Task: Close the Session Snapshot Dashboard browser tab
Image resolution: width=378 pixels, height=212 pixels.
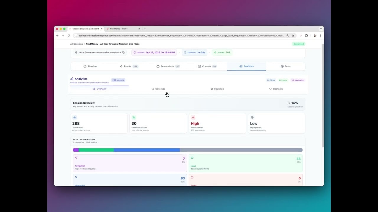Action: [x=102, y=29]
